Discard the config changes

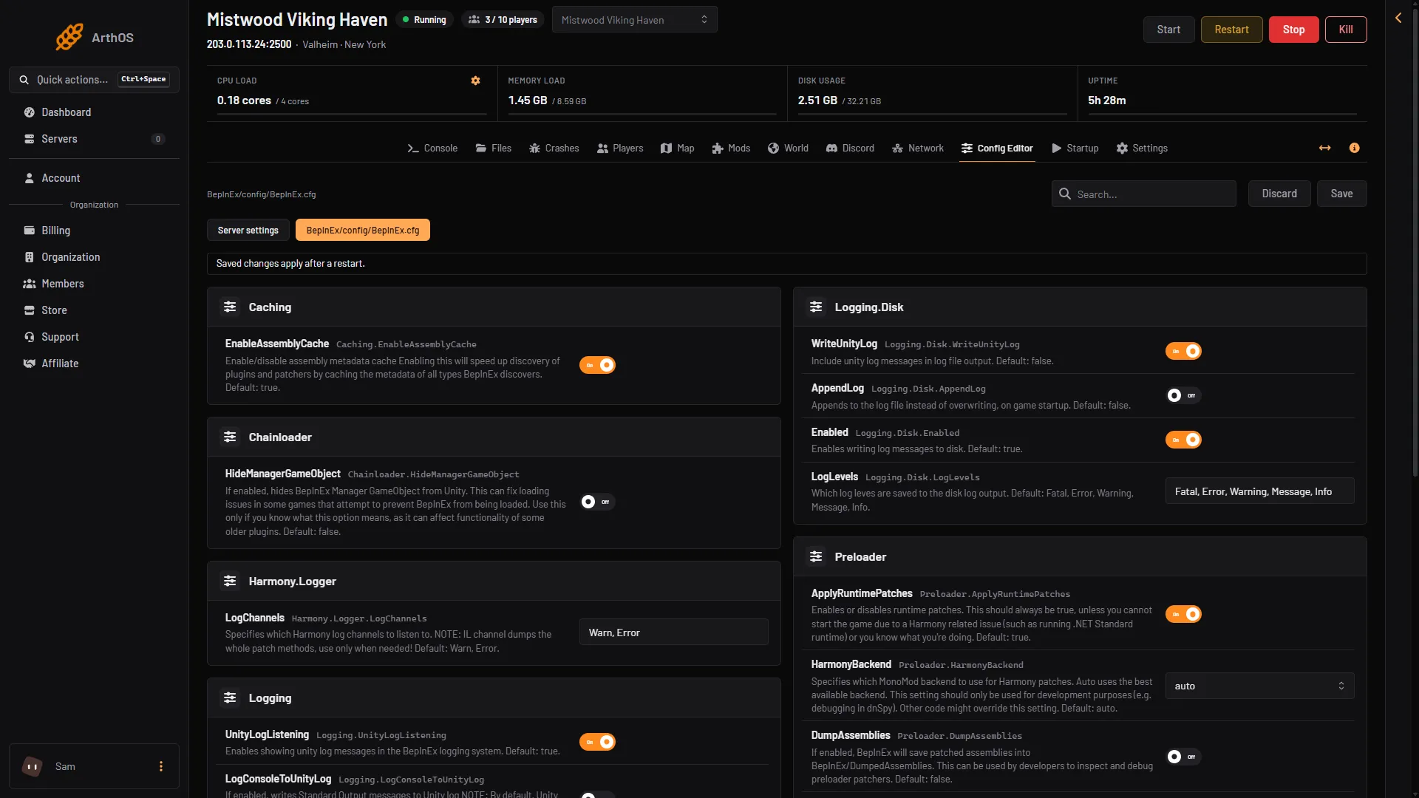click(x=1279, y=194)
